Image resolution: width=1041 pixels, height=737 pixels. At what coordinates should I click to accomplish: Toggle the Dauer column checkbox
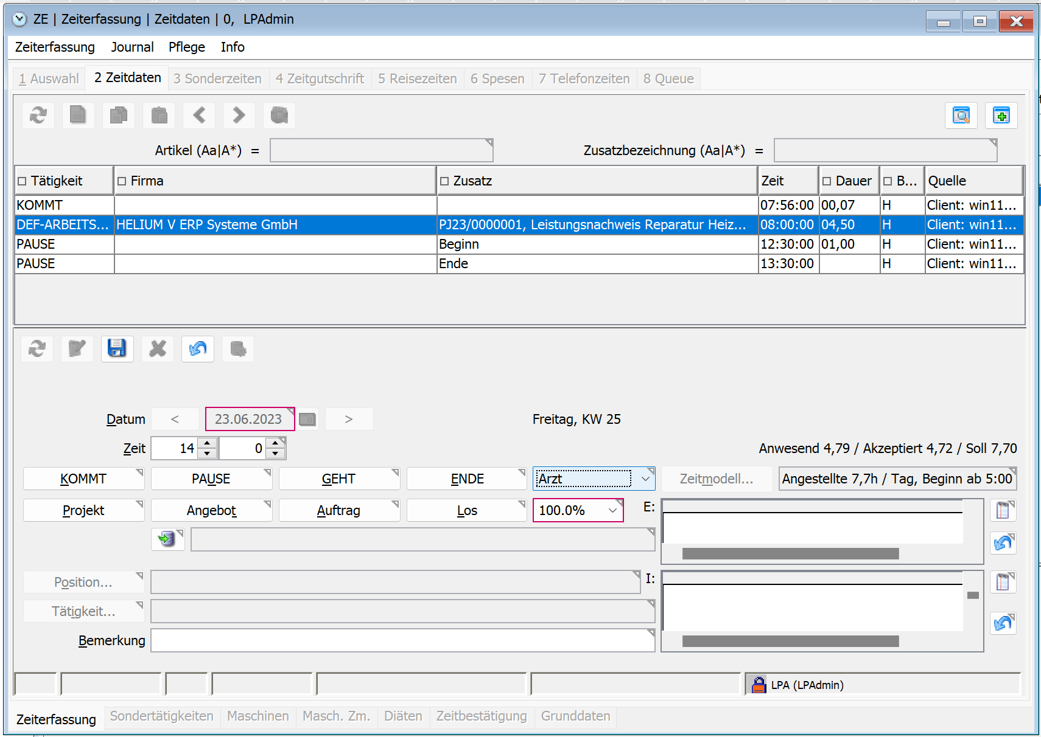click(x=827, y=181)
